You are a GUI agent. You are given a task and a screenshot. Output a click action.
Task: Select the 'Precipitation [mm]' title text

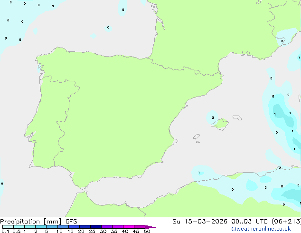point(31,222)
